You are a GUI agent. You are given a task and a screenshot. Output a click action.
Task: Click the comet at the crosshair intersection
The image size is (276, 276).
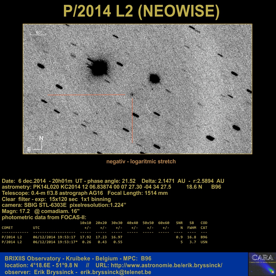click(x=132, y=94)
